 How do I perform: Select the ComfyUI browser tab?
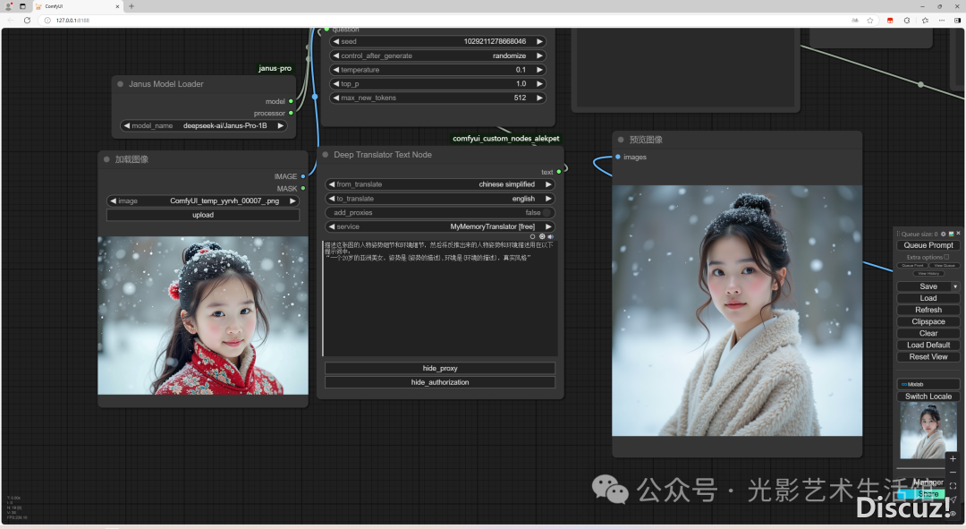[78, 6]
